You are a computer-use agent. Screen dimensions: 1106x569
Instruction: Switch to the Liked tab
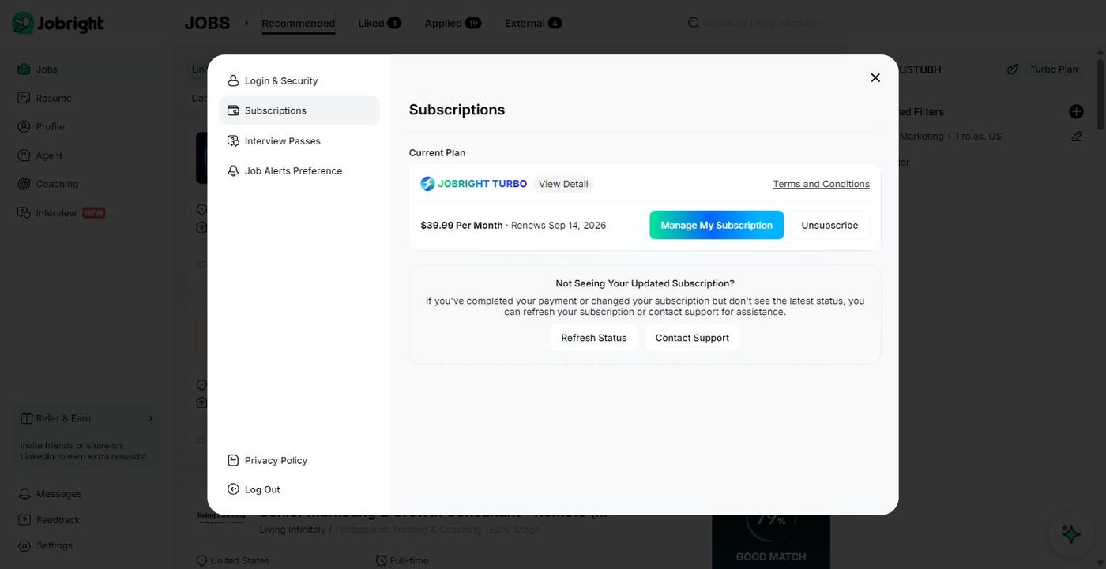click(x=379, y=24)
